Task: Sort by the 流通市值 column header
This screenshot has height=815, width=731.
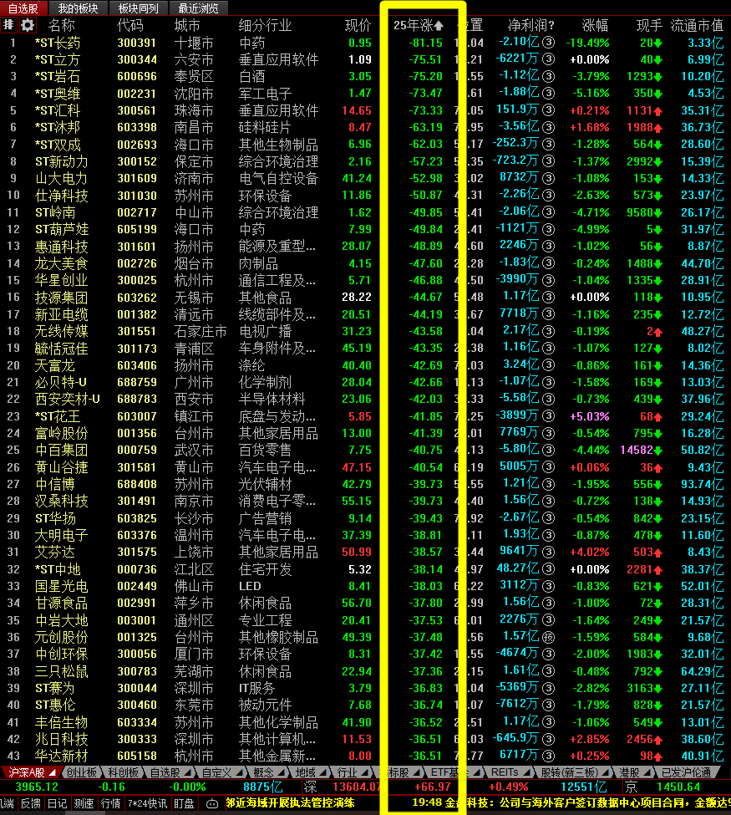Action: pyautogui.click(x=697, y=25)
